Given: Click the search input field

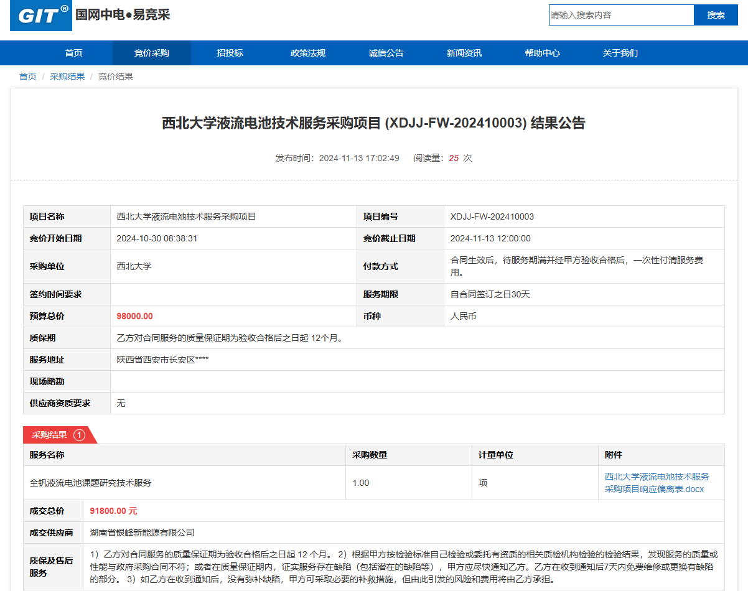Looking at the screenshot, I should coord(620,15).
